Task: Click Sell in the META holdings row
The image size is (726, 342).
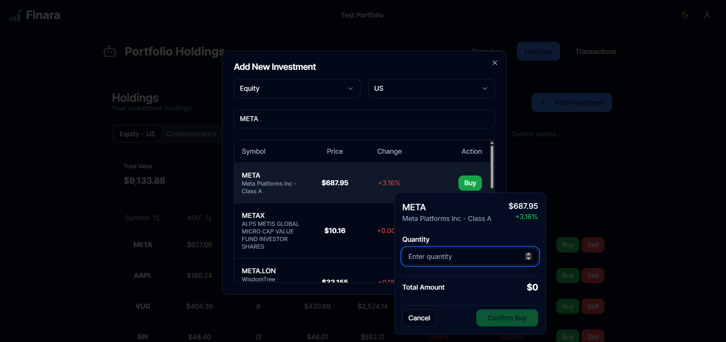Action: (593, 245)
